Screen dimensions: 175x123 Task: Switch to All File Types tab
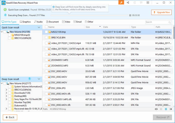tap(9, 22)
